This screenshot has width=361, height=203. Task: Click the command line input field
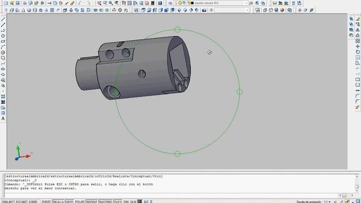pos(171,195)
